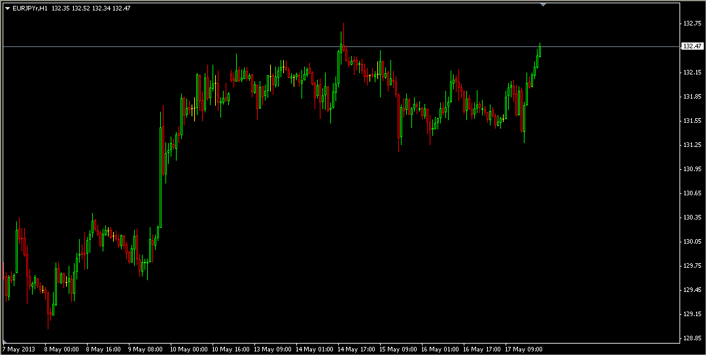Click the 9 May 08:00 time label
This screenshot has width=707, height=356.
pyautogui.click(x=146, y=349)
